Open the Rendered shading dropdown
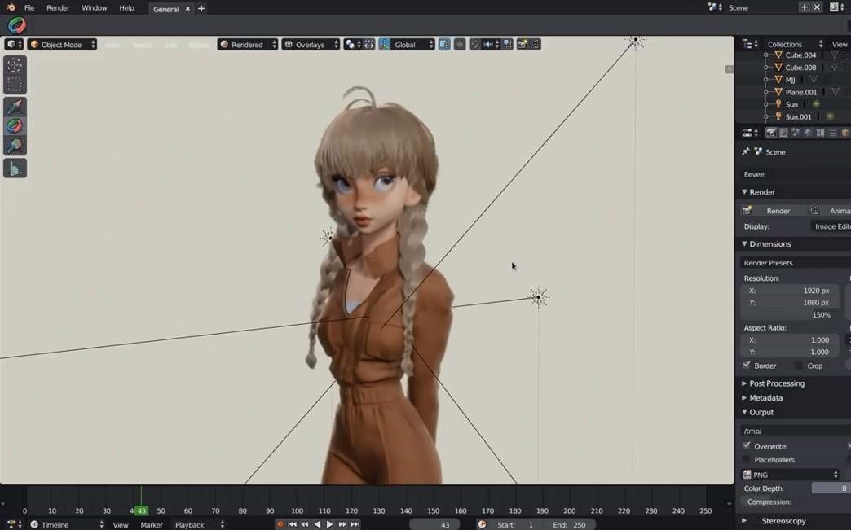Screen dimensions: 851x530 pos(248,45)
